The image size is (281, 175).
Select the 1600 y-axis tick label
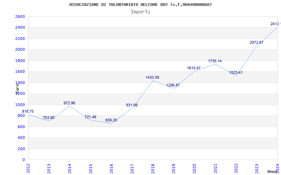(x=20, y=72)
